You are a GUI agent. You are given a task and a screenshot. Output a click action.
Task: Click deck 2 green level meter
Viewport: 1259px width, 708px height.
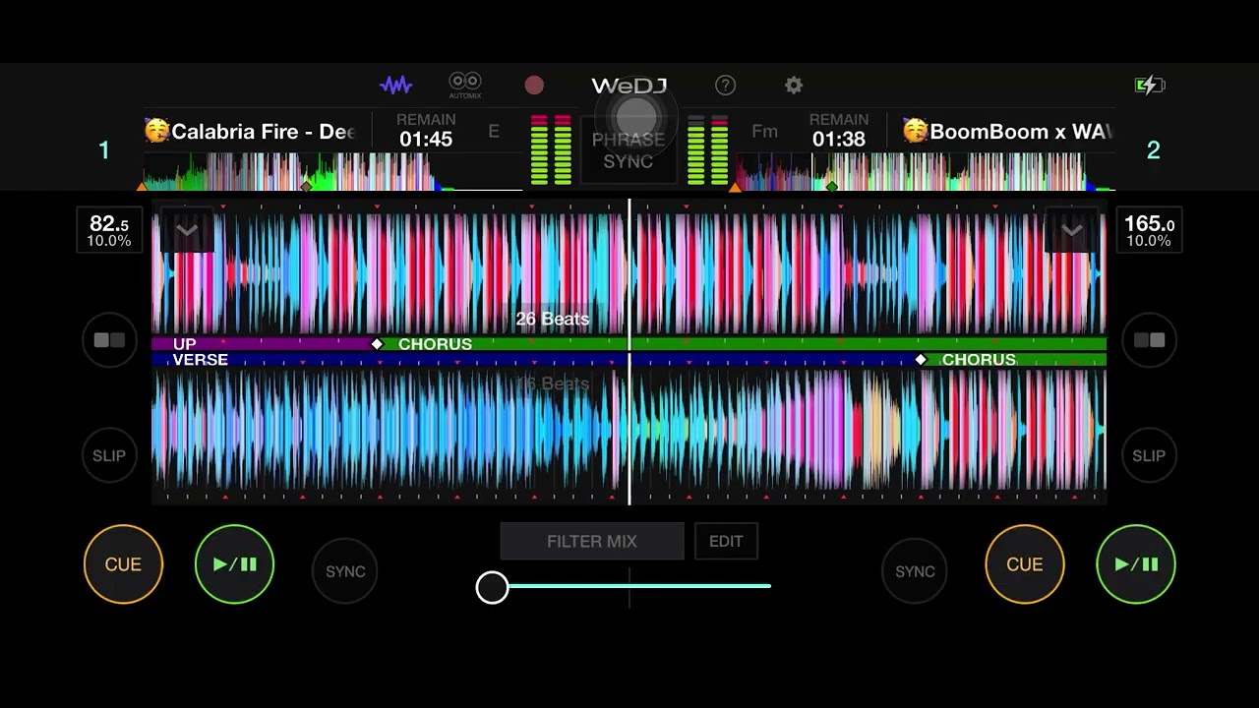(x=707, y=149)
